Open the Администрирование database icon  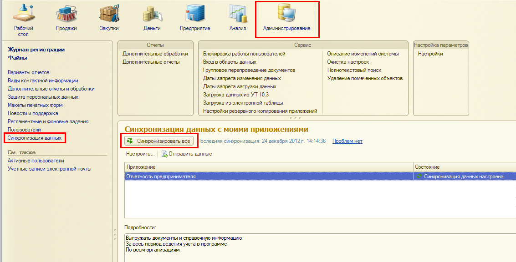coord(286,13)
